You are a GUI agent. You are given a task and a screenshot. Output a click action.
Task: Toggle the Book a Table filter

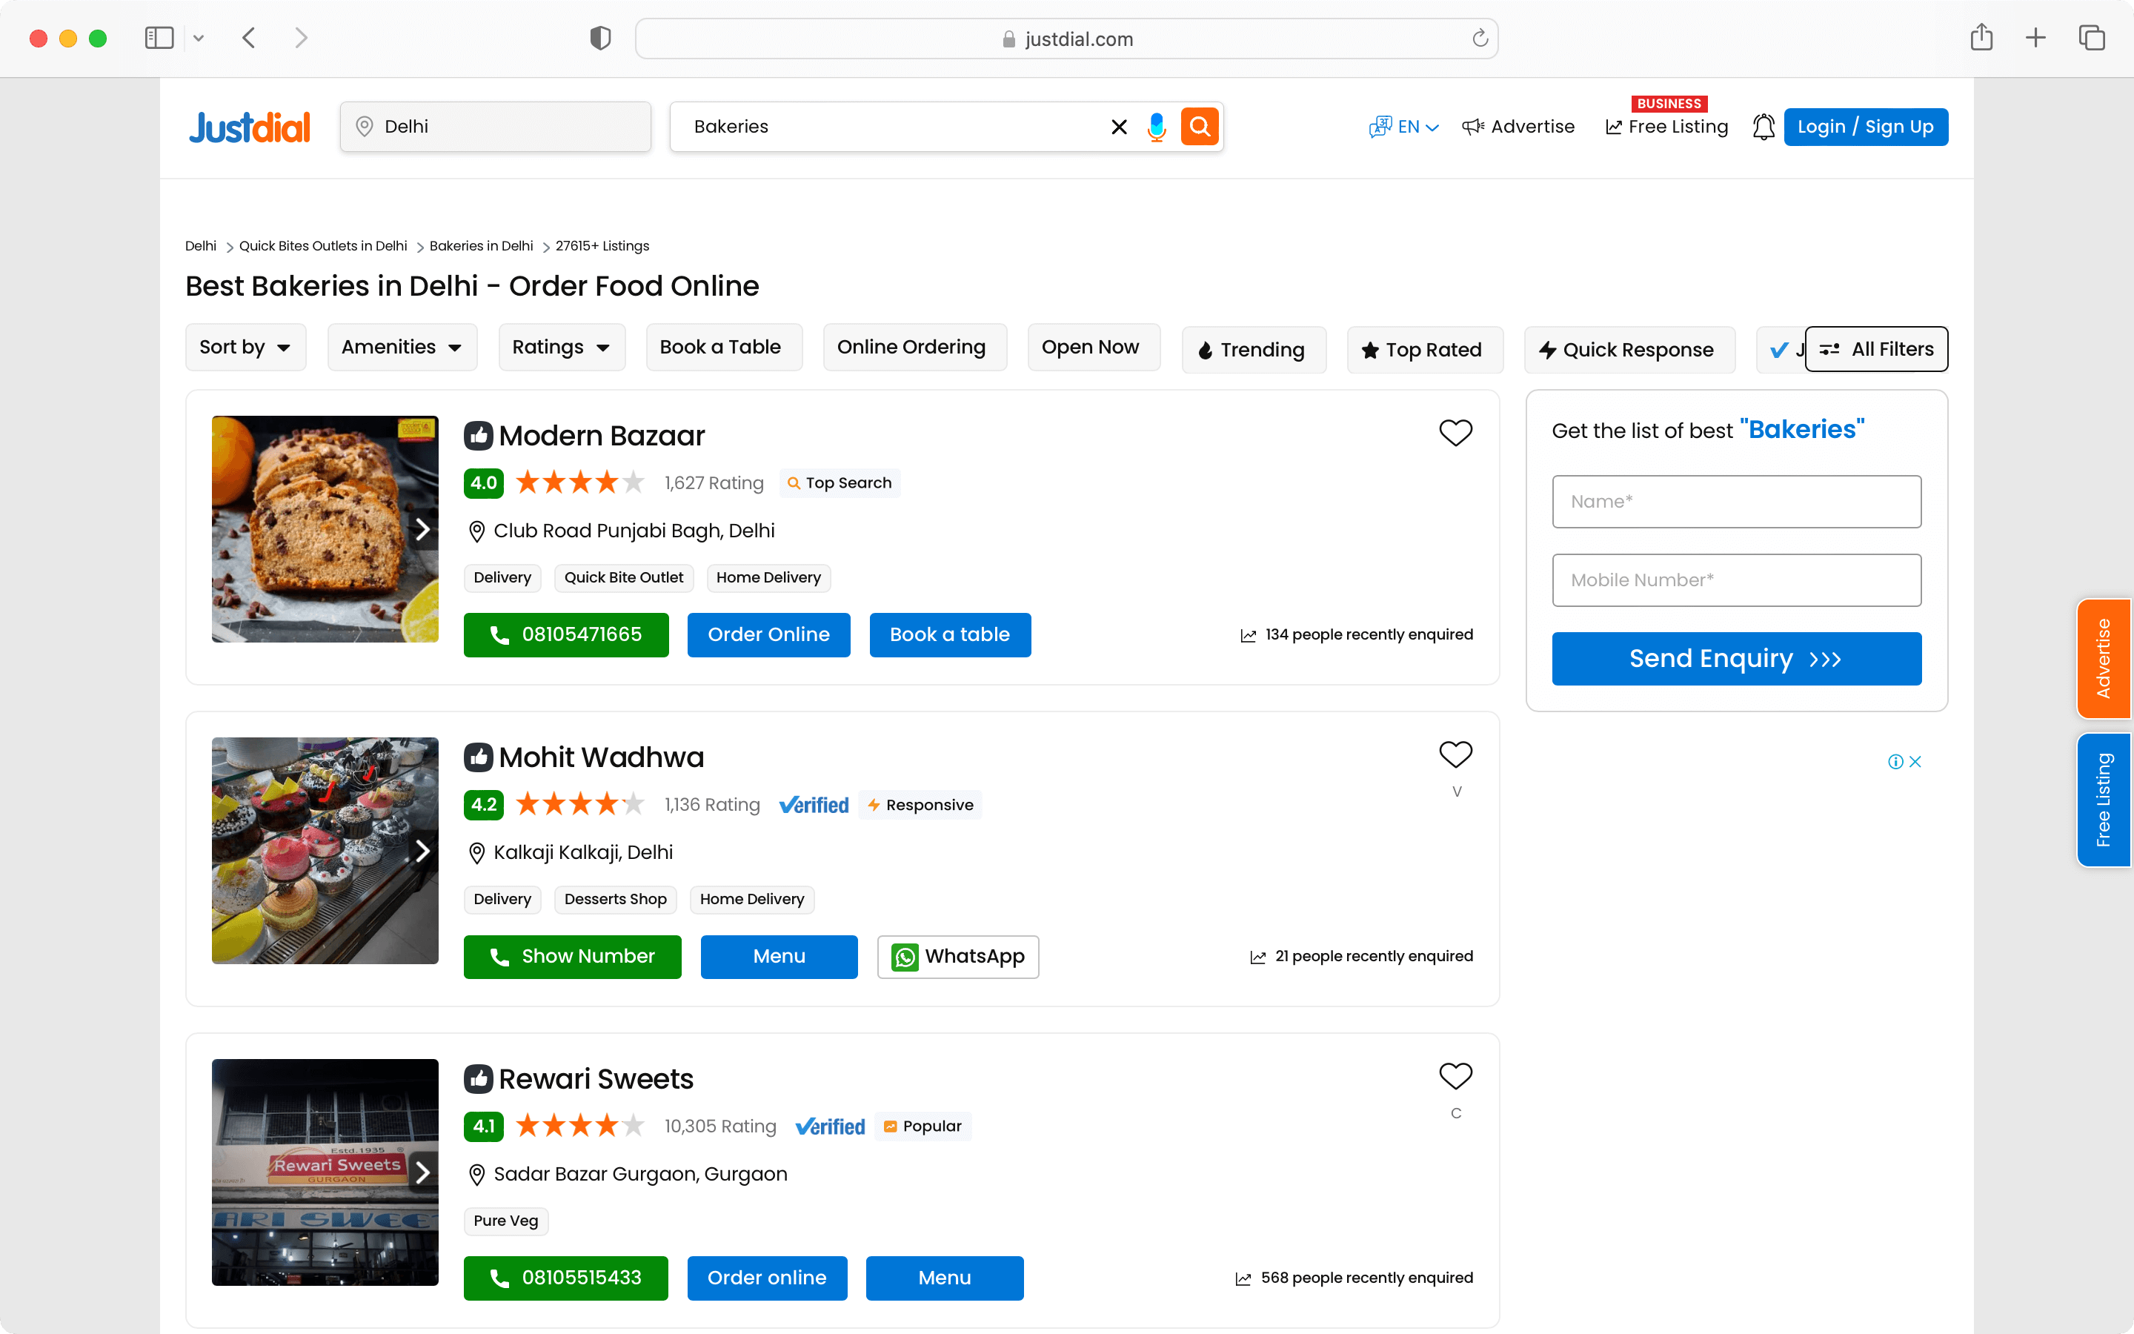coord(724,348)
